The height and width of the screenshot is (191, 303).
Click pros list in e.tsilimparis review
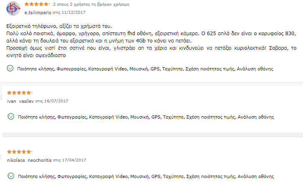coord(145,69)
